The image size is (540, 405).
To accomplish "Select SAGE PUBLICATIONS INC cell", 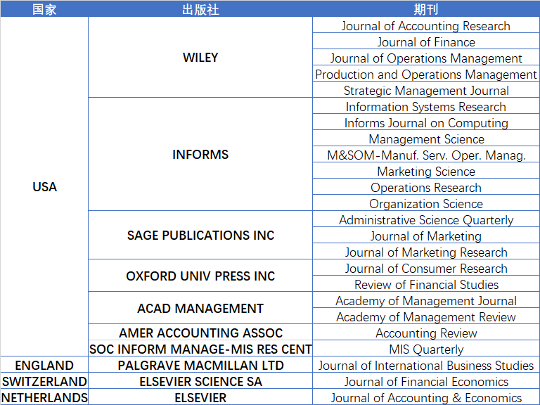I will 200,236.
